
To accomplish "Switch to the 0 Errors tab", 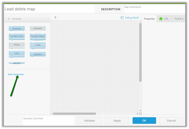I will pyautogui.click(x=164, y=19).
